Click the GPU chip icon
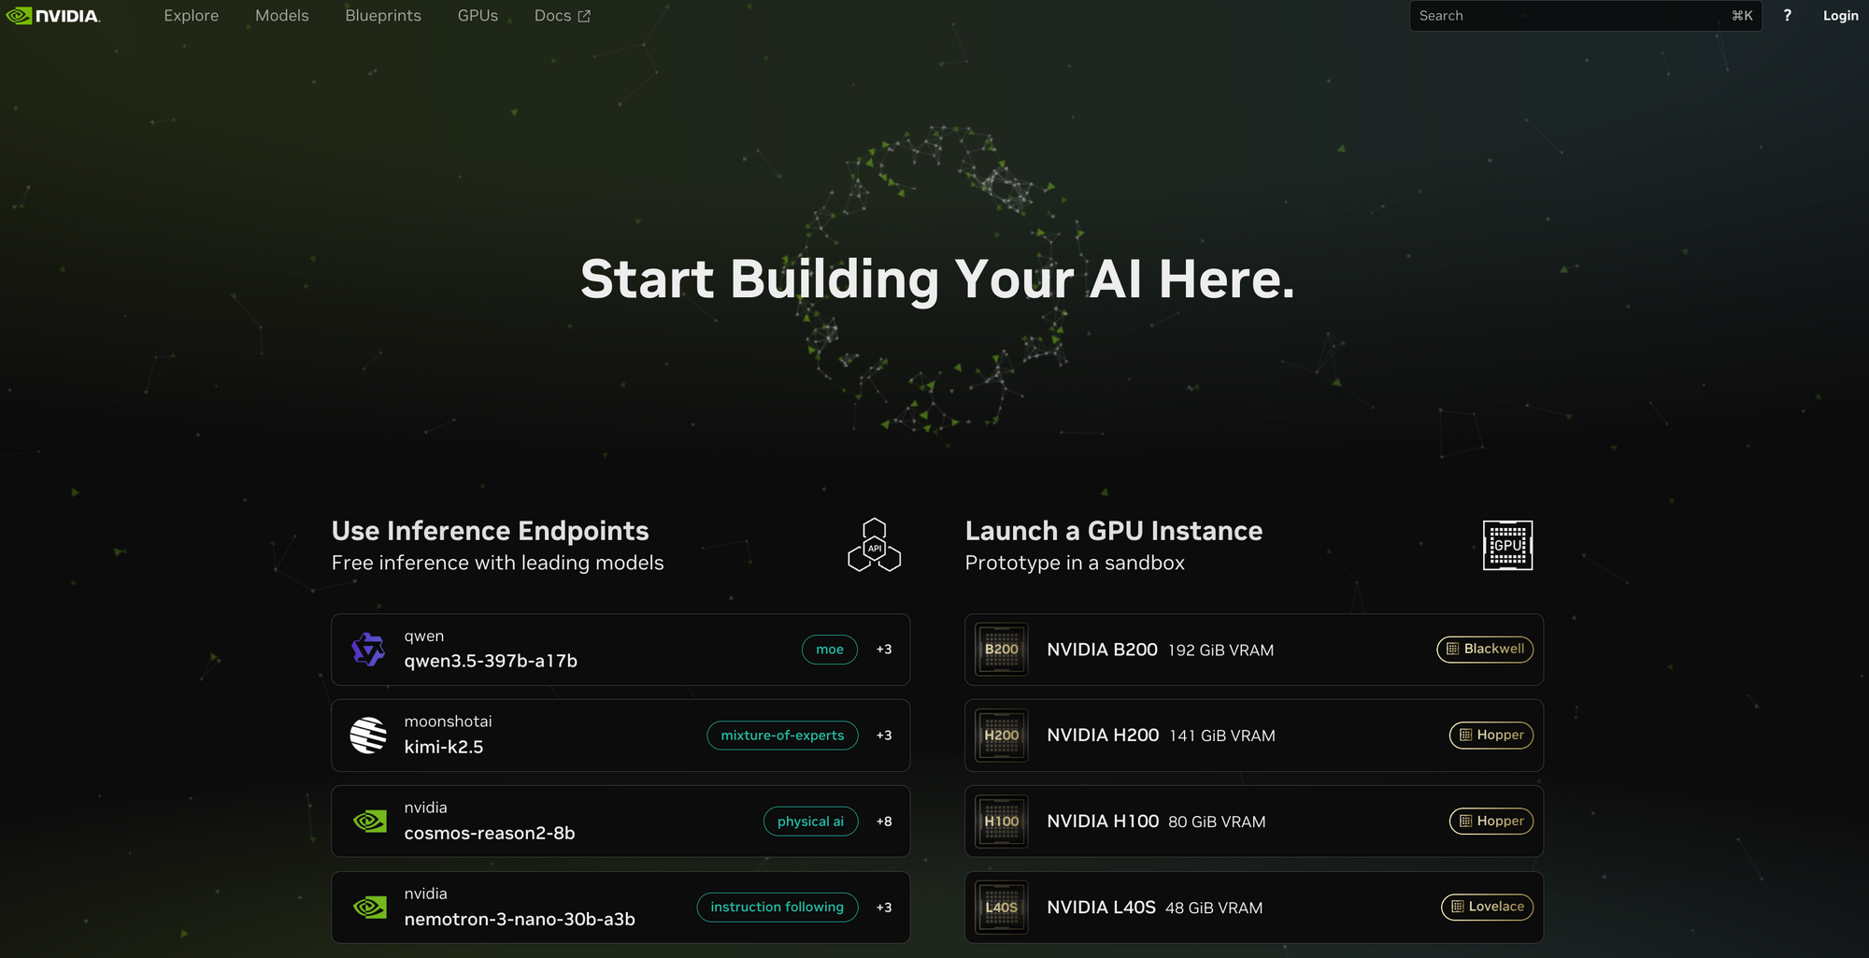This screenshot has height=958, width=1869. click(1507, 545)
